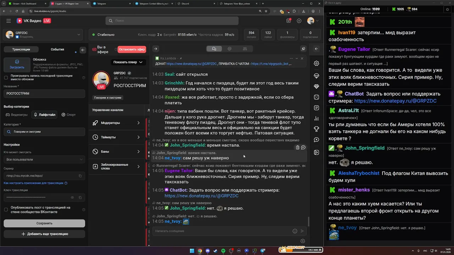Screen dimensions: 454x255
Task: Click the Windows Start button
Action: 192,251
